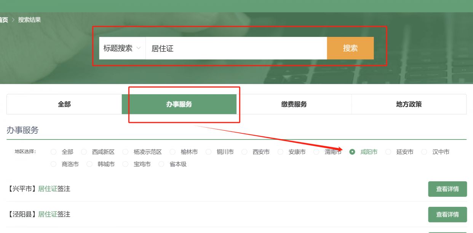Choose the 咸阳市 radio button
The image size is (473, 233).
(x=352, y=152)
